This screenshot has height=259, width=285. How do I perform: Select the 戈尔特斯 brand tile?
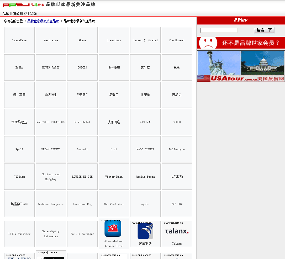(177, 177)
